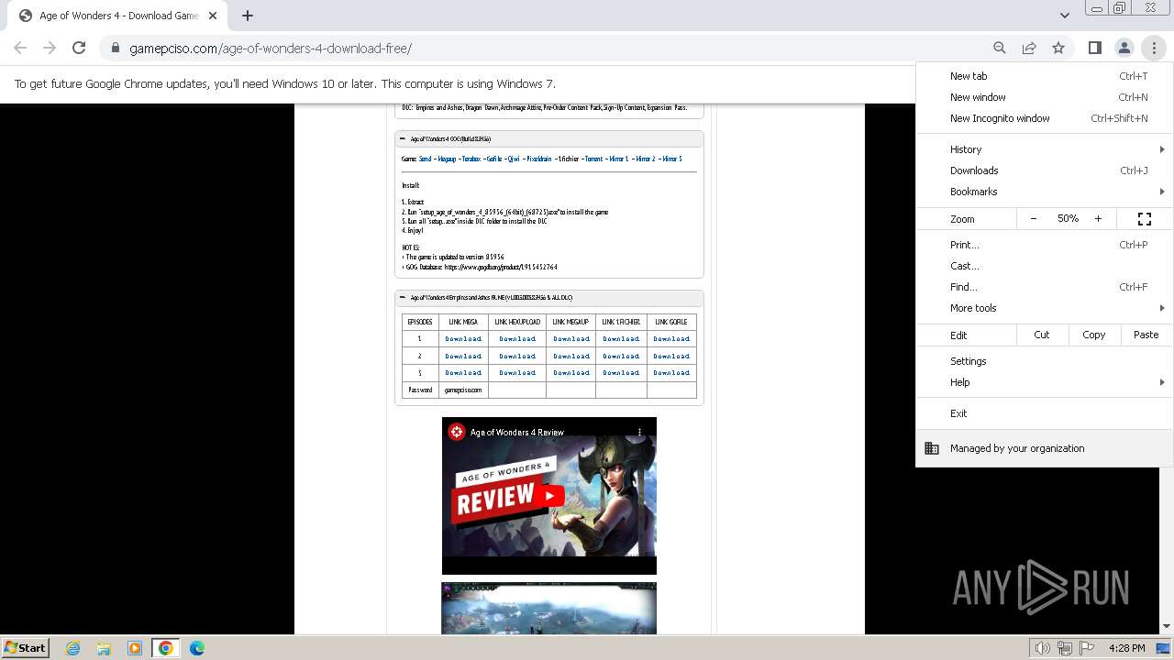The image size is (1174, 660).
Task: Download episode 3 from GOFILE
Action: coord(671,372)
